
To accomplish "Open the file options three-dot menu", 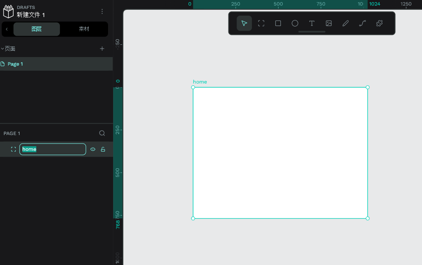I will click(102, 12).
